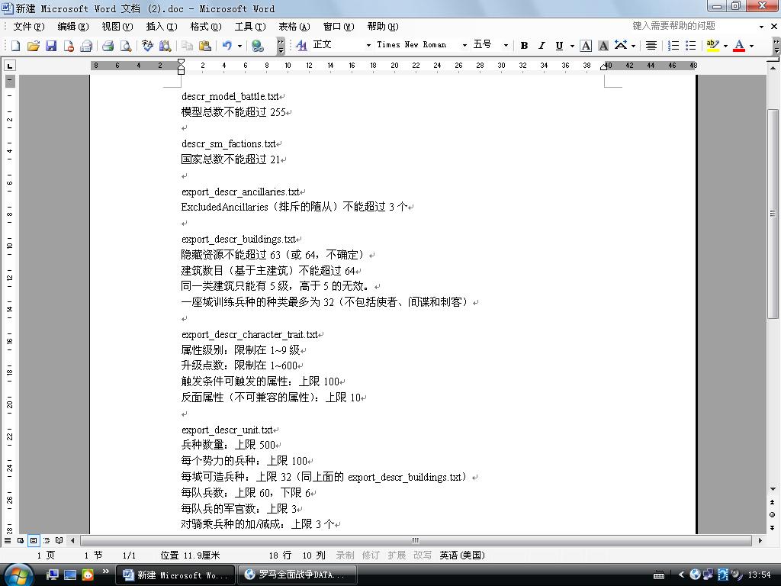
Task: Open the font size 五号 dropdown
Action: point(505,46)
